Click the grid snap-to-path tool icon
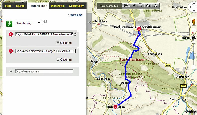The image size is (197, 115). point(126,6)
